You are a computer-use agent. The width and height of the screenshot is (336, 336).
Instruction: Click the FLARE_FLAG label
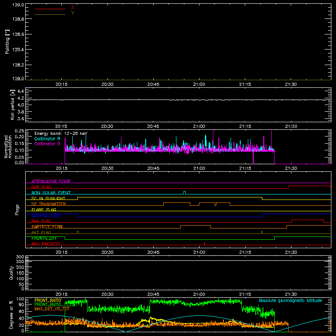(x=44, y=210)
